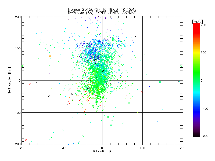
Task: Click the cyan X marker near x=-160, y=145
Action: pyautogui.click(x=37, y=34)
